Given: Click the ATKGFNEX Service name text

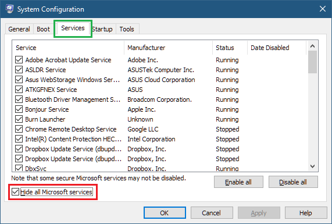Looking at the screenshot, I should (51, 90).
